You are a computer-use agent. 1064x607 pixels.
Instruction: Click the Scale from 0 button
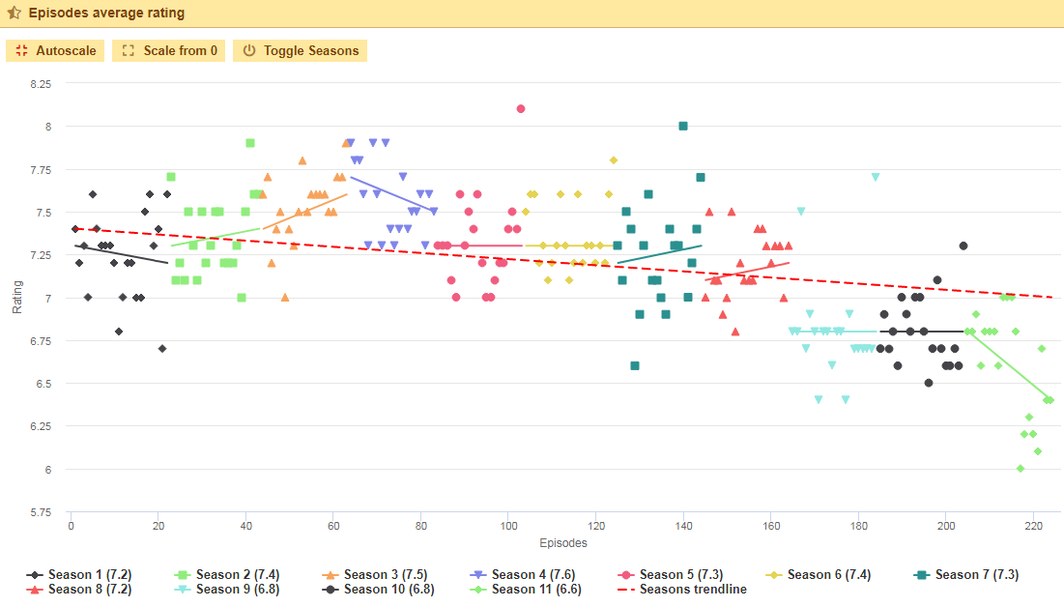click(169, 51)
